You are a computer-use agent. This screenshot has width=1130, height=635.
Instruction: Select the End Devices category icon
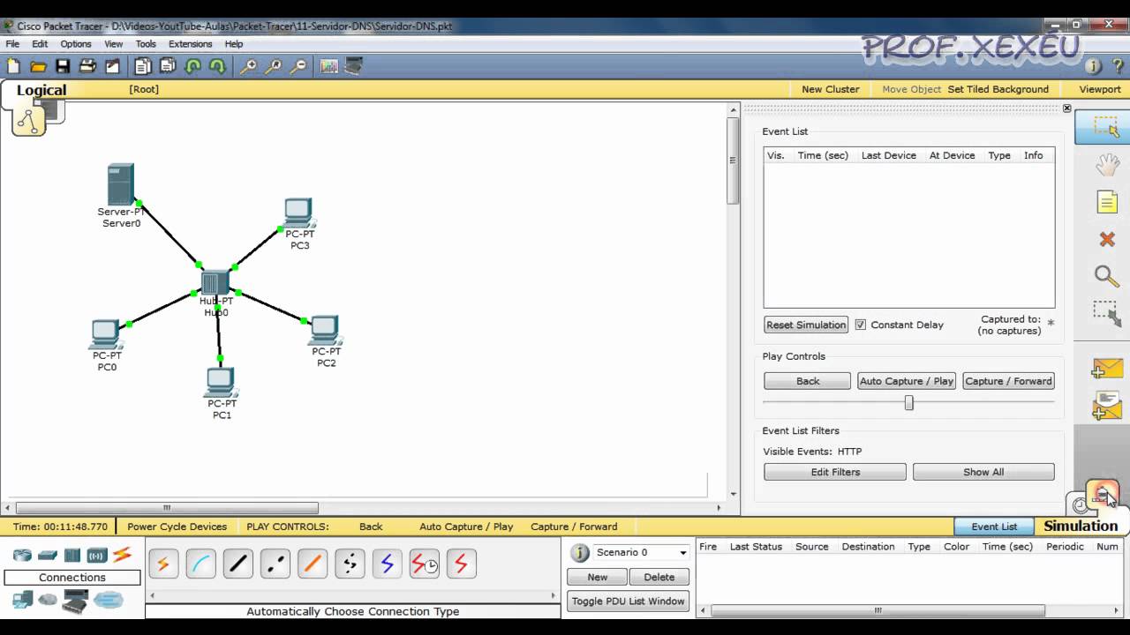pos(22,601)
